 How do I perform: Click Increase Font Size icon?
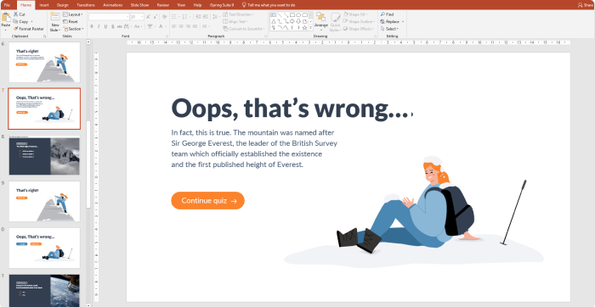tap(148, 17)
